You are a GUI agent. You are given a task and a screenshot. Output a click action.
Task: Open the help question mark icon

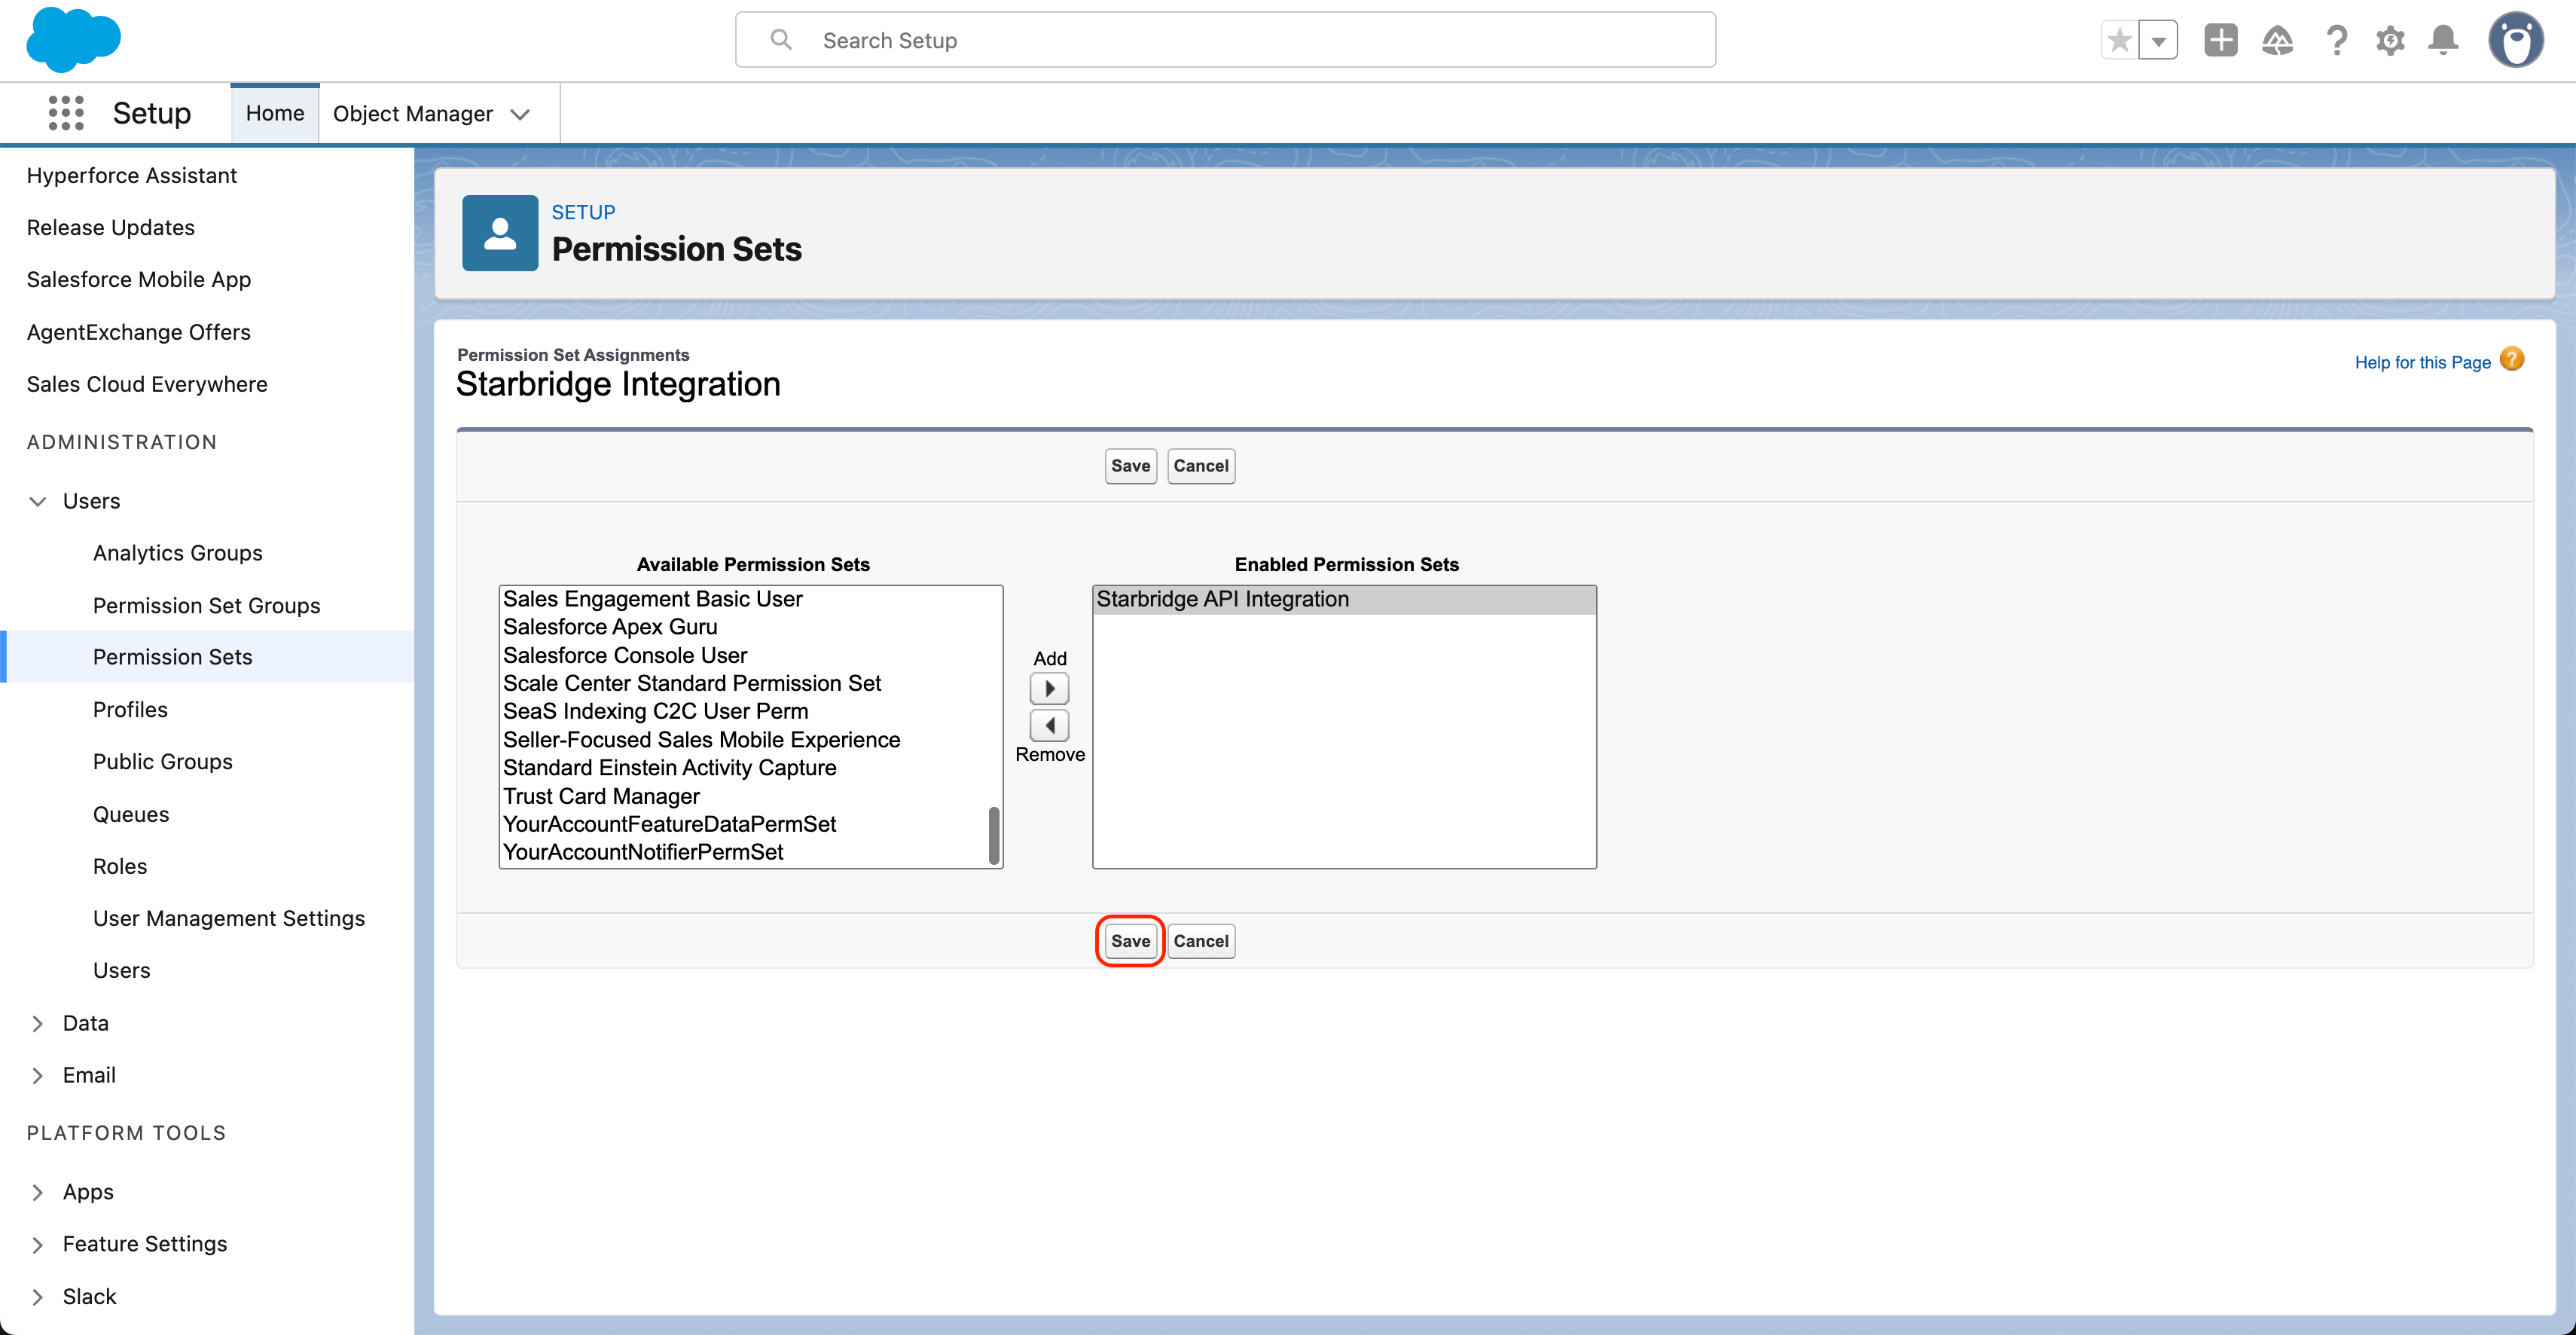[2336, 40]
